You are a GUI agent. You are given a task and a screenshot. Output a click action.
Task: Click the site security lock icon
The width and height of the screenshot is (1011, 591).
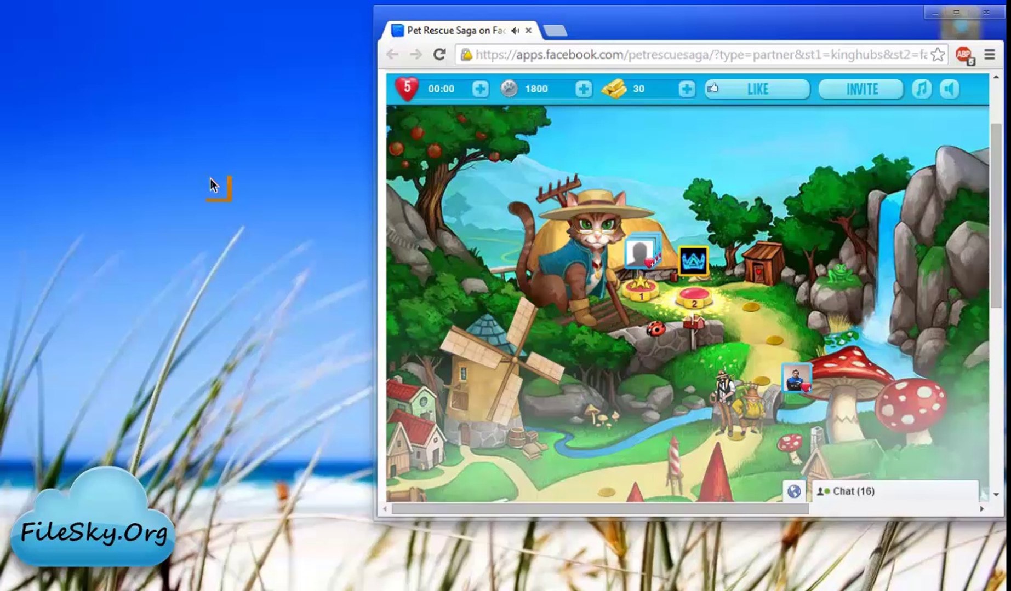point(466,54)
